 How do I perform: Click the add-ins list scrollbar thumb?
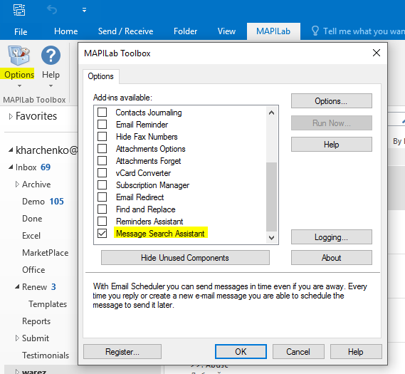(271, 197)
